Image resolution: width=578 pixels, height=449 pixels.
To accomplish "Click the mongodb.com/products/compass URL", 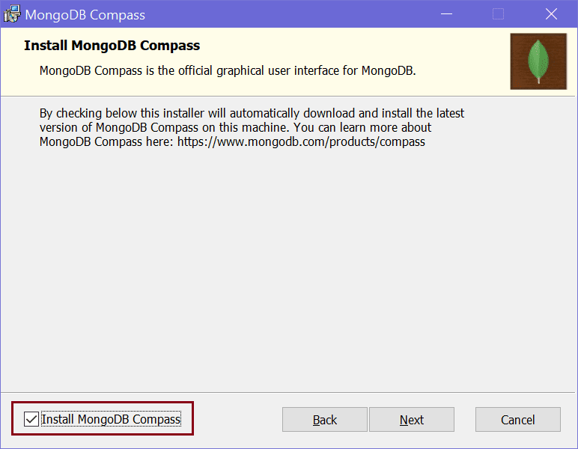I will coord(301,141).
